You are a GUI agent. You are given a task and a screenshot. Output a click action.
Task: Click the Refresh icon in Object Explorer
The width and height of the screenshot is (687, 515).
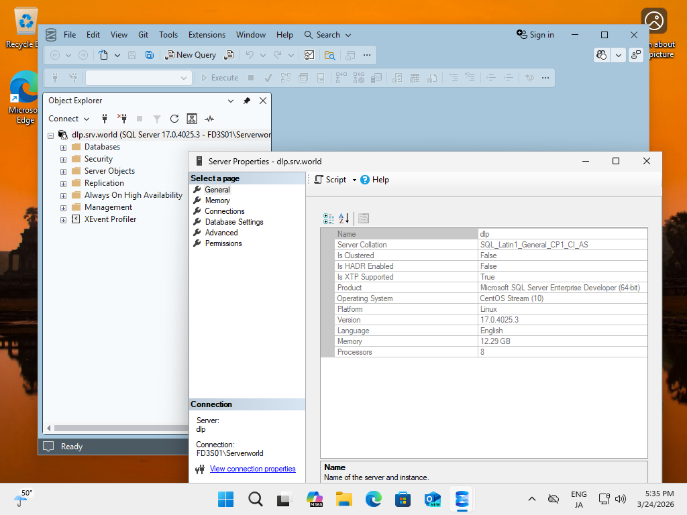pyautogui.click(x=174, y=119)
